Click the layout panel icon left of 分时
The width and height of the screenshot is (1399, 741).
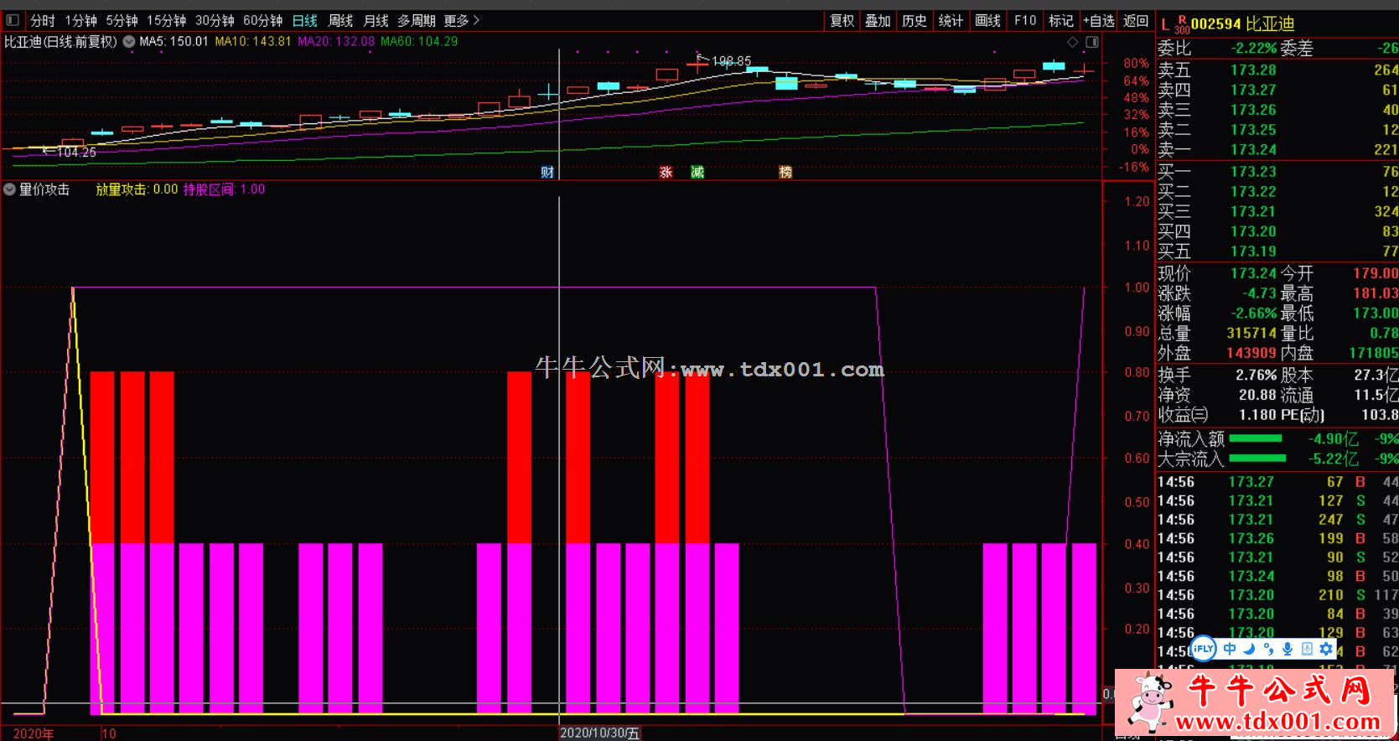13,20
